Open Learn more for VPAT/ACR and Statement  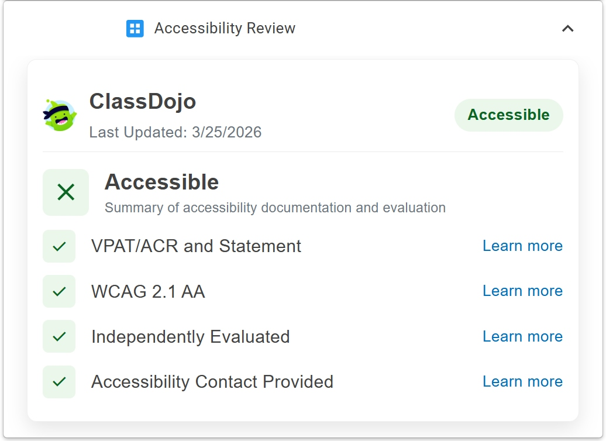pyautogui.click(x=522, y=246)
